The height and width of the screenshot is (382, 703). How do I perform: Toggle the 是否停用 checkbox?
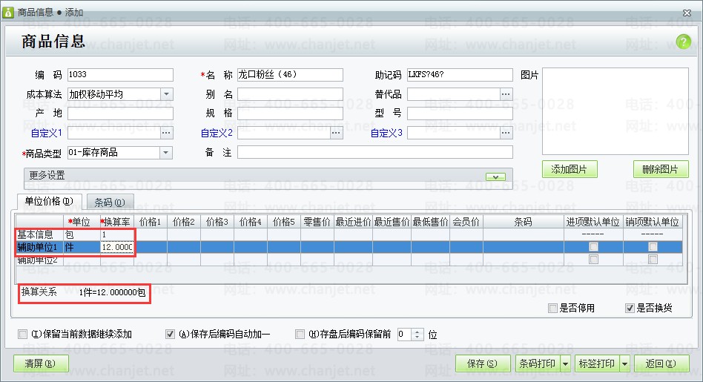(x=552, y=308)
